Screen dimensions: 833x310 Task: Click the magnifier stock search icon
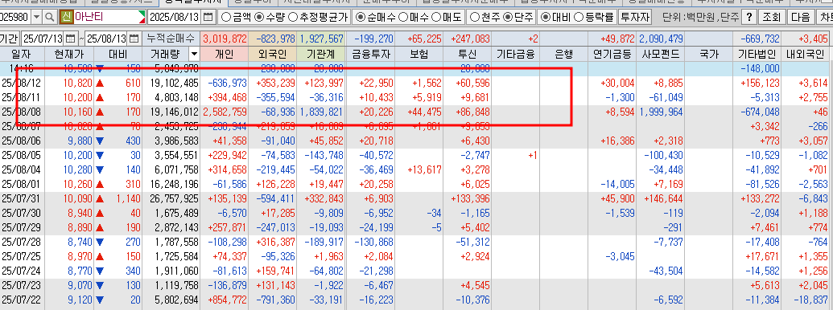49,17
